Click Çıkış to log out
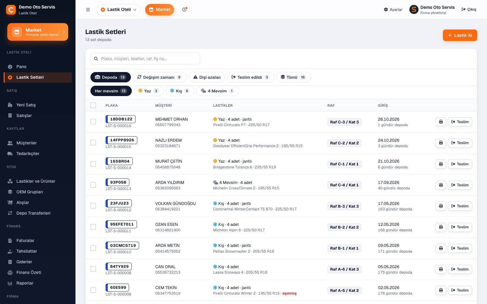The height and width of the screenshot is (304, 487). [x=469, y=9]
